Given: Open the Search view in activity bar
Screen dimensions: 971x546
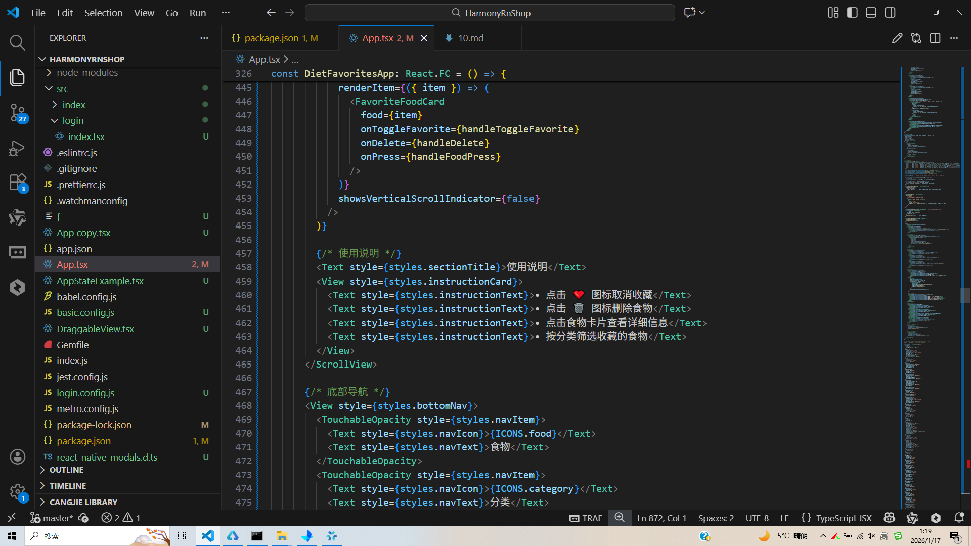Looking at the screenshot, I should pyautogui.click(x=17, y=42).
